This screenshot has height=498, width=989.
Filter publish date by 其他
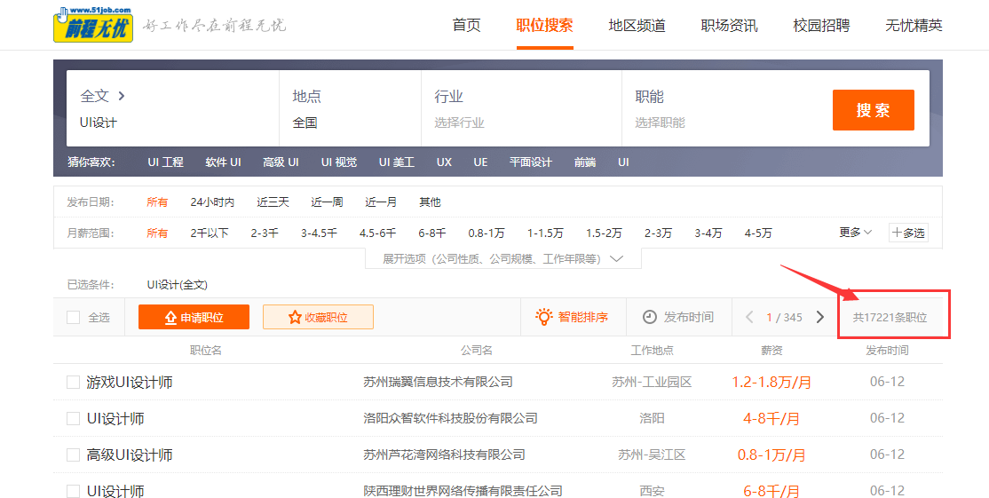431,202
